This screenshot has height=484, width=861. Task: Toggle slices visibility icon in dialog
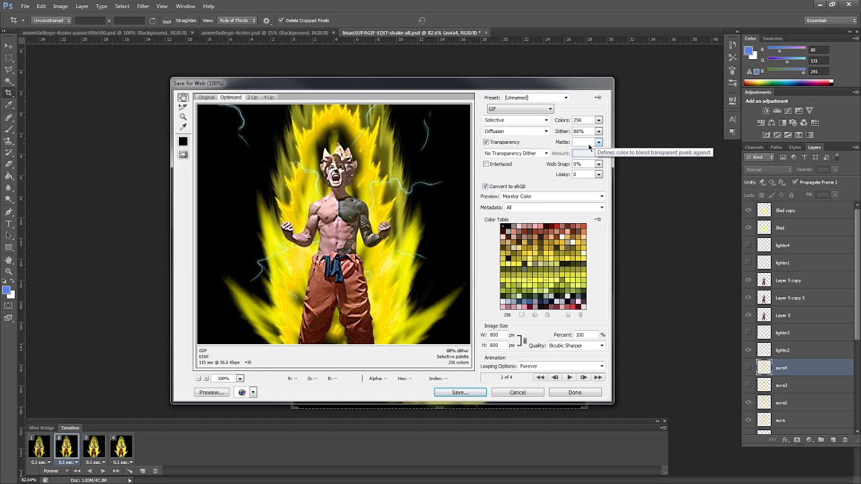pyautogui.click(x=183, y=155)
